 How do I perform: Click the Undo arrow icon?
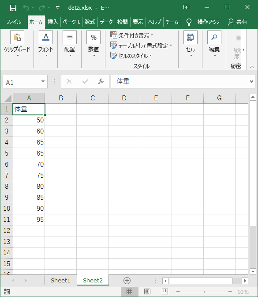26,8
